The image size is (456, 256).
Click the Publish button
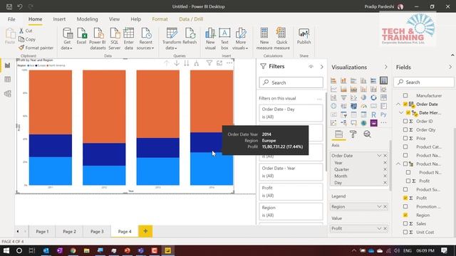304,36
